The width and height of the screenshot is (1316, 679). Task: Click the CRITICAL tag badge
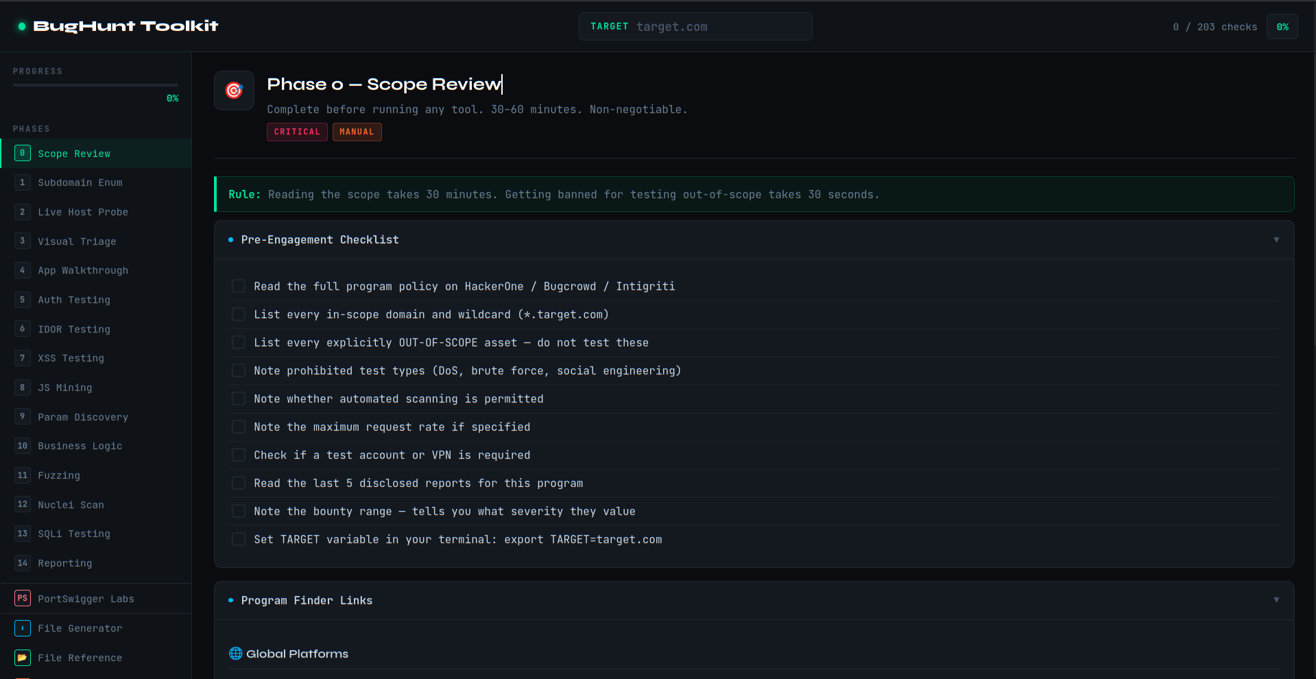click(297, 132)
